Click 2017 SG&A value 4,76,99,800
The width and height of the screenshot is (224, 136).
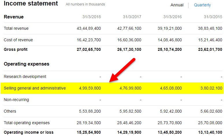point(130,88)
